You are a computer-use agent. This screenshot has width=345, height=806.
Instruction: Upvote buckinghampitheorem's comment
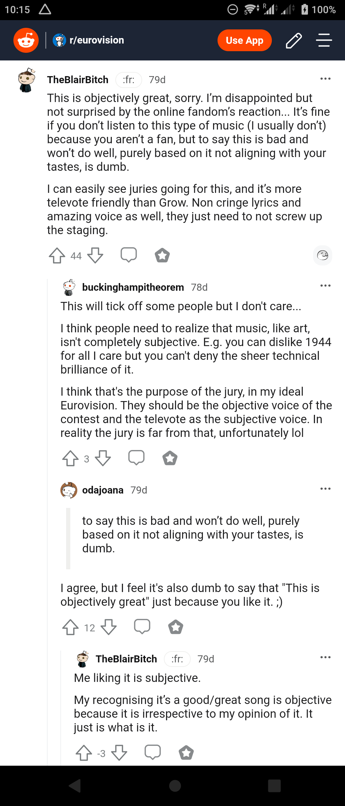tap(70, 458)
